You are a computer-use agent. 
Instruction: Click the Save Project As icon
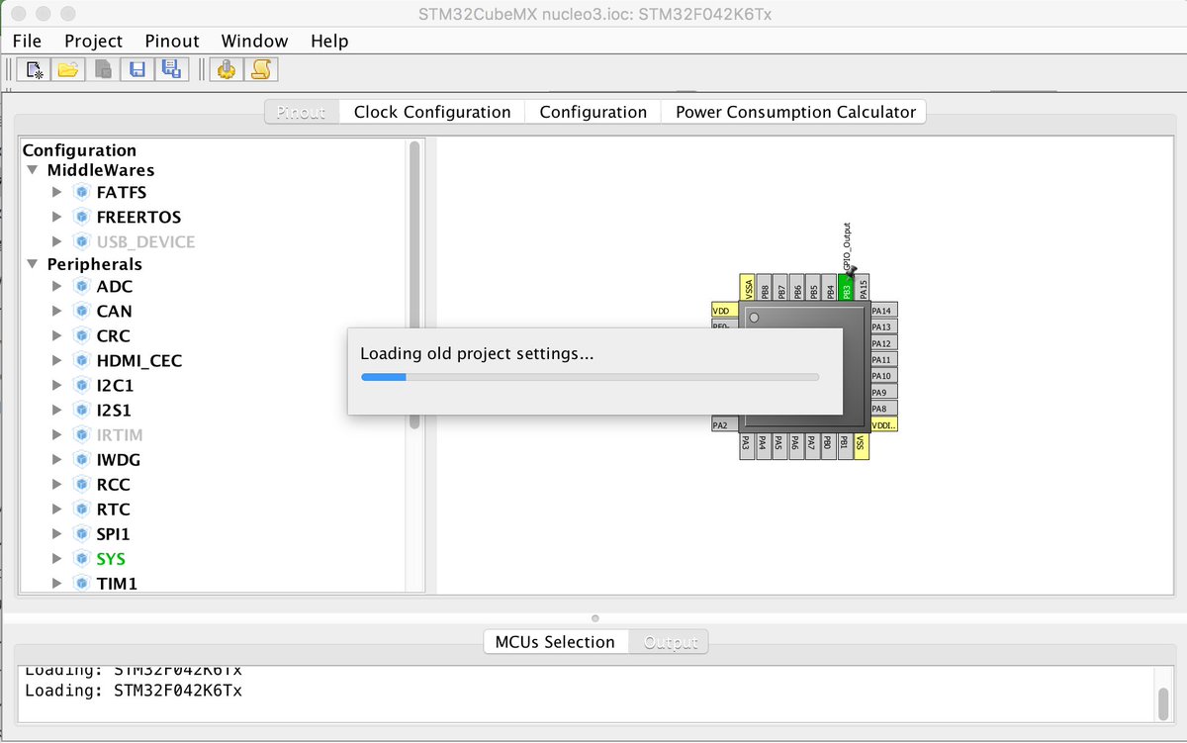tap(171, 69)
